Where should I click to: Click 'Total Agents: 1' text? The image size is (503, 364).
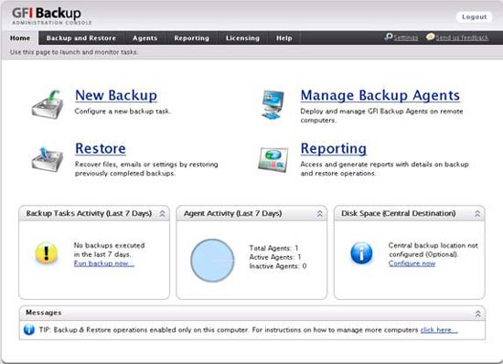click(274, 248)
